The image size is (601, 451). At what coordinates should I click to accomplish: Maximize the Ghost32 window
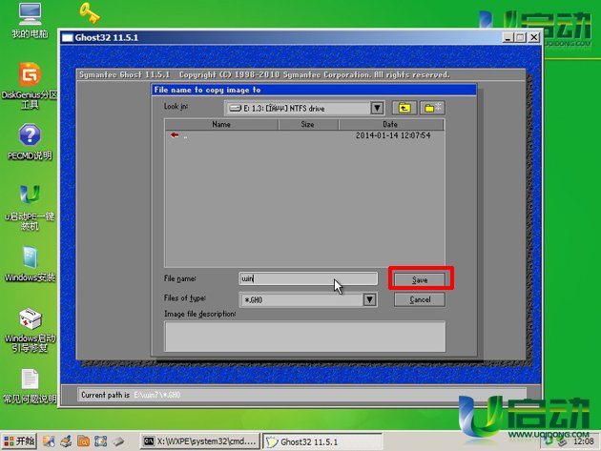(520, 37)
